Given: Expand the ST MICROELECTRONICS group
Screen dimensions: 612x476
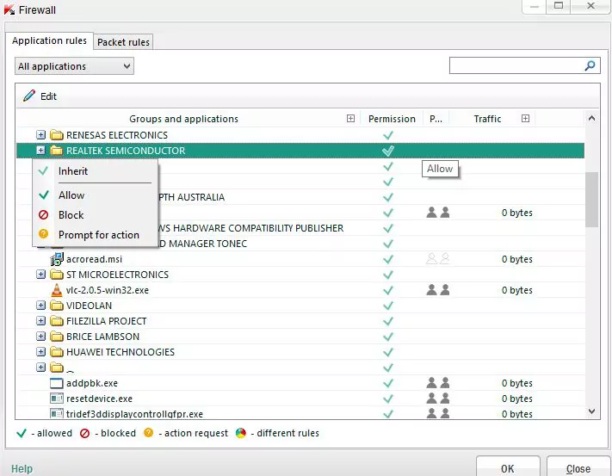Looking at the screenshot, I should (x=40, y=275).
